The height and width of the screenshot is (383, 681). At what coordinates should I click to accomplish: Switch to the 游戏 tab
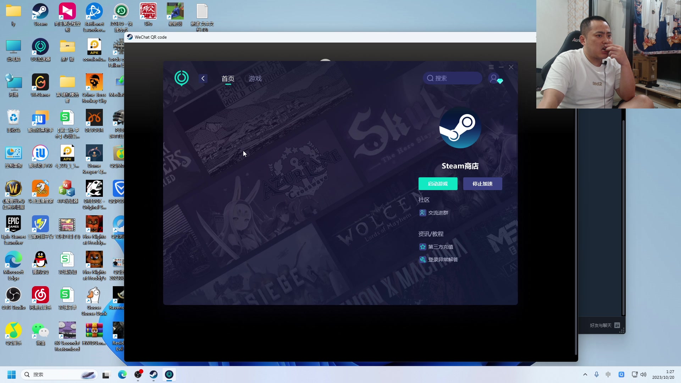pyautogui.click(x=255, y=79)
